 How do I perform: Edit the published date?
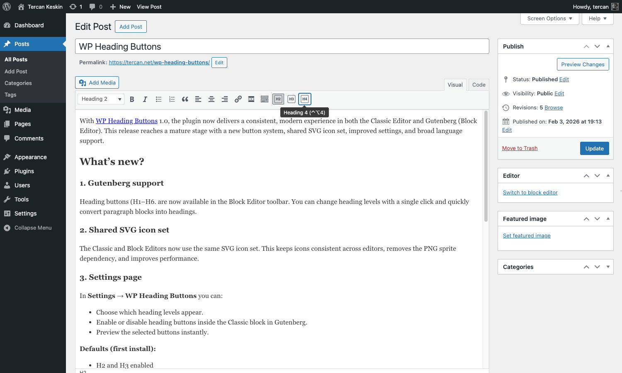click(x=507, y=130)
